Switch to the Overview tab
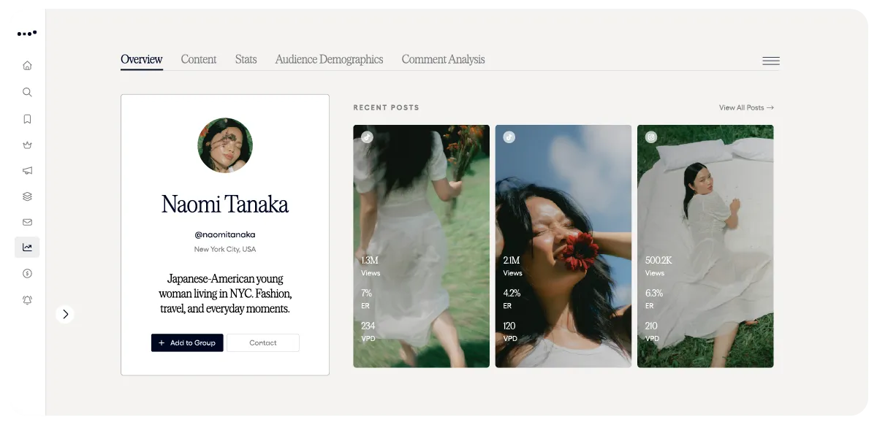 click(x=142, y=60)
